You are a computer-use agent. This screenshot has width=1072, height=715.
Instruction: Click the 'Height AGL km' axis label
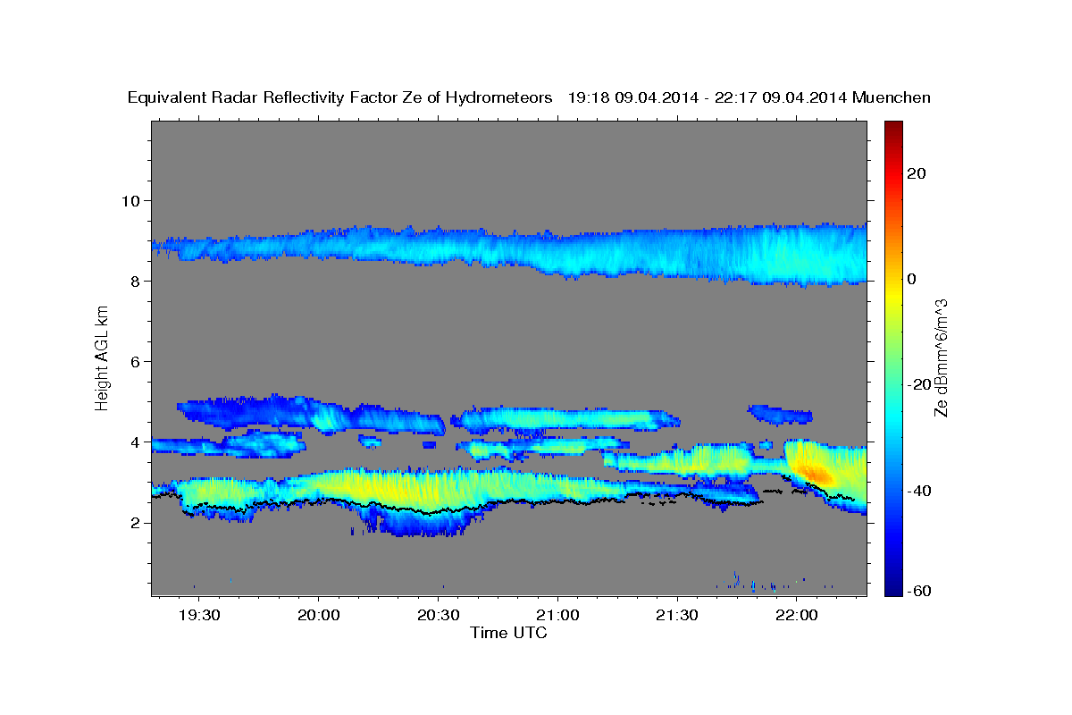(x=102, y=358)
